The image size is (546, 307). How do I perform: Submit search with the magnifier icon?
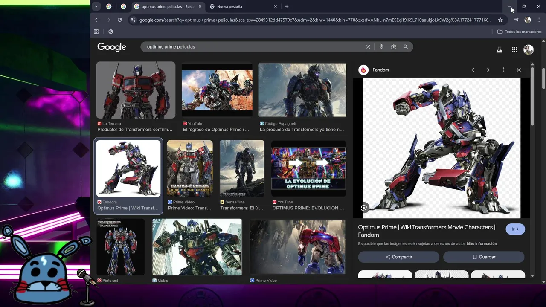[x=406, y=47]
